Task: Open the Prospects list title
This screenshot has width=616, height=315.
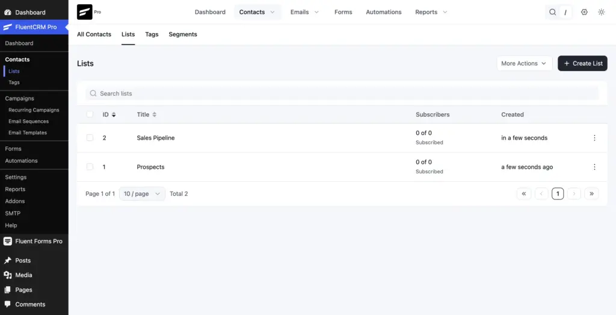Action: pos(150,167)
